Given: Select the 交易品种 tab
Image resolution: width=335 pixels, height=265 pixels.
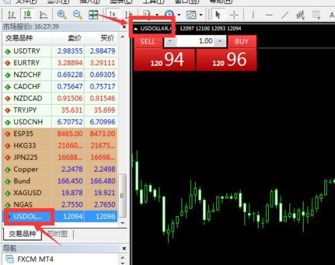Looking at the screenshot, I should pyautogui.click(x=22, y=234).
